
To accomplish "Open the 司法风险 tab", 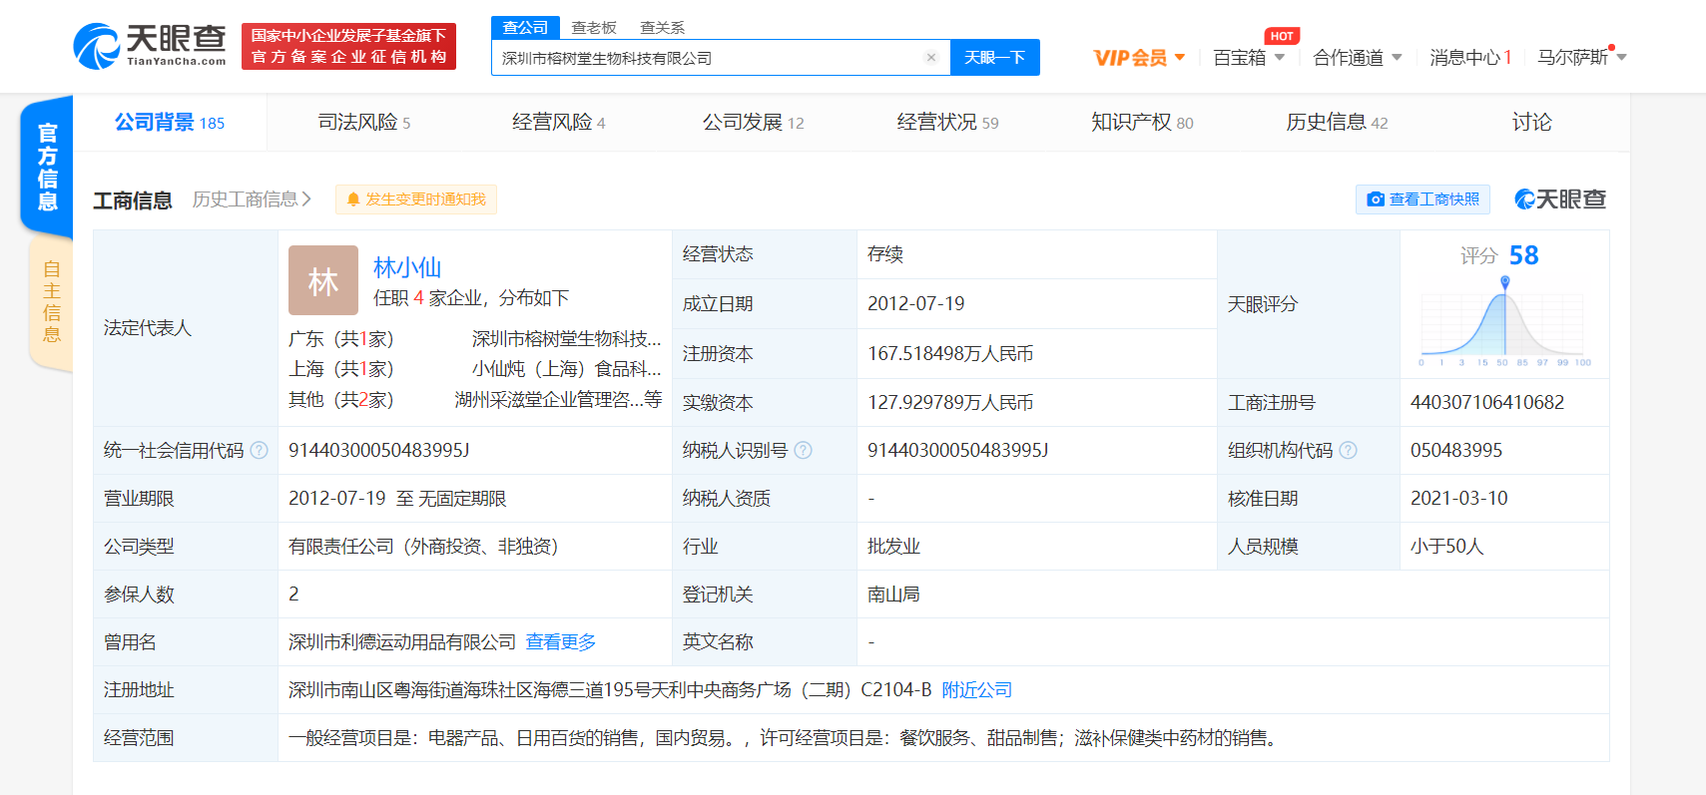I will (x=364, y=123).
